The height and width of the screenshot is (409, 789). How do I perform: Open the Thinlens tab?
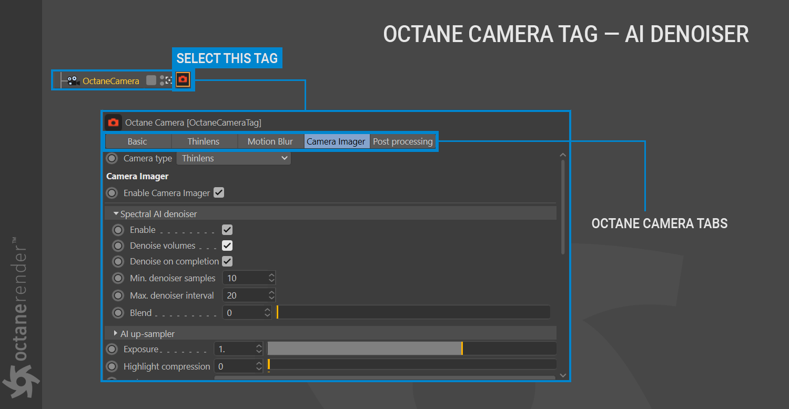204,141
